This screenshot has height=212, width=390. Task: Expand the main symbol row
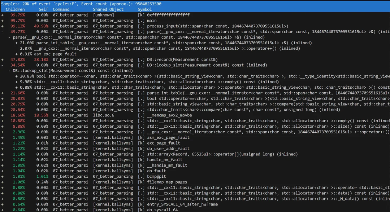pyautogui.click(x=2, y=21)
